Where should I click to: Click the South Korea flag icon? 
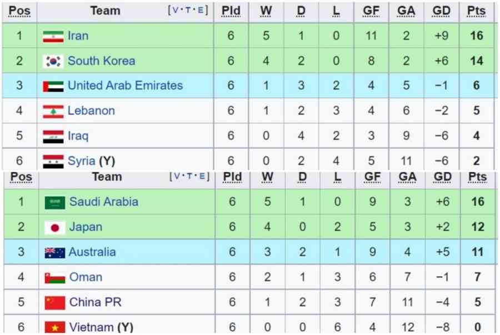[x=53, y=61]
